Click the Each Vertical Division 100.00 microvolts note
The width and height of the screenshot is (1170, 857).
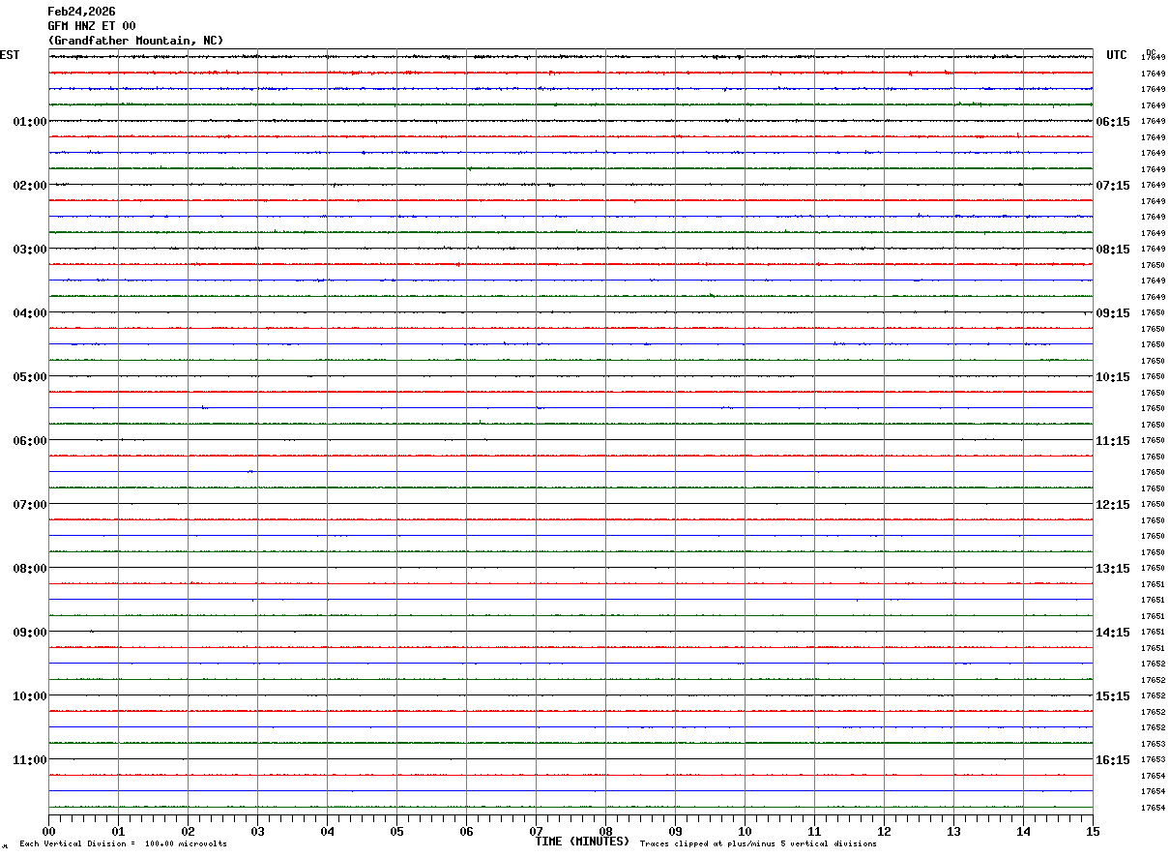pos(123,843)
